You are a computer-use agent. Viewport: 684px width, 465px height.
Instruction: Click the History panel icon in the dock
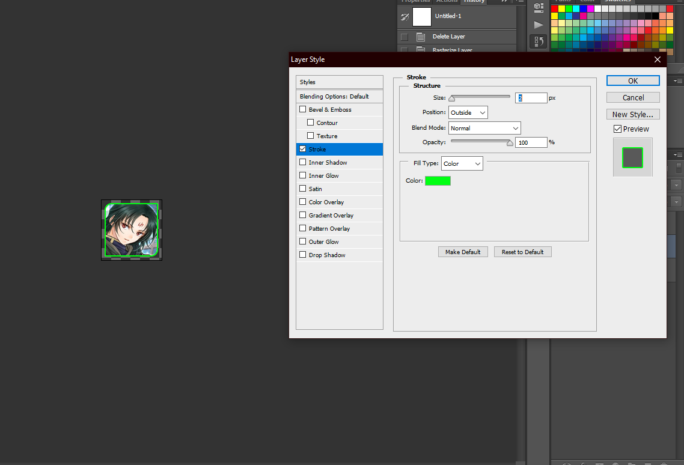[x=539, y=41]
